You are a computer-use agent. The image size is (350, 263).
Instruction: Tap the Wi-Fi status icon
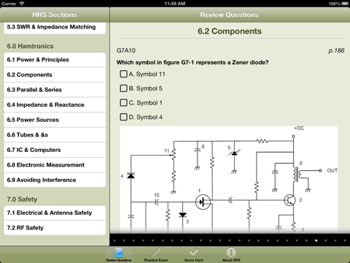22,4
